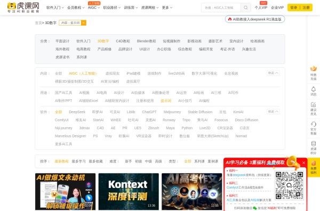Expand the 职业路径 nav dropdown

111,7
